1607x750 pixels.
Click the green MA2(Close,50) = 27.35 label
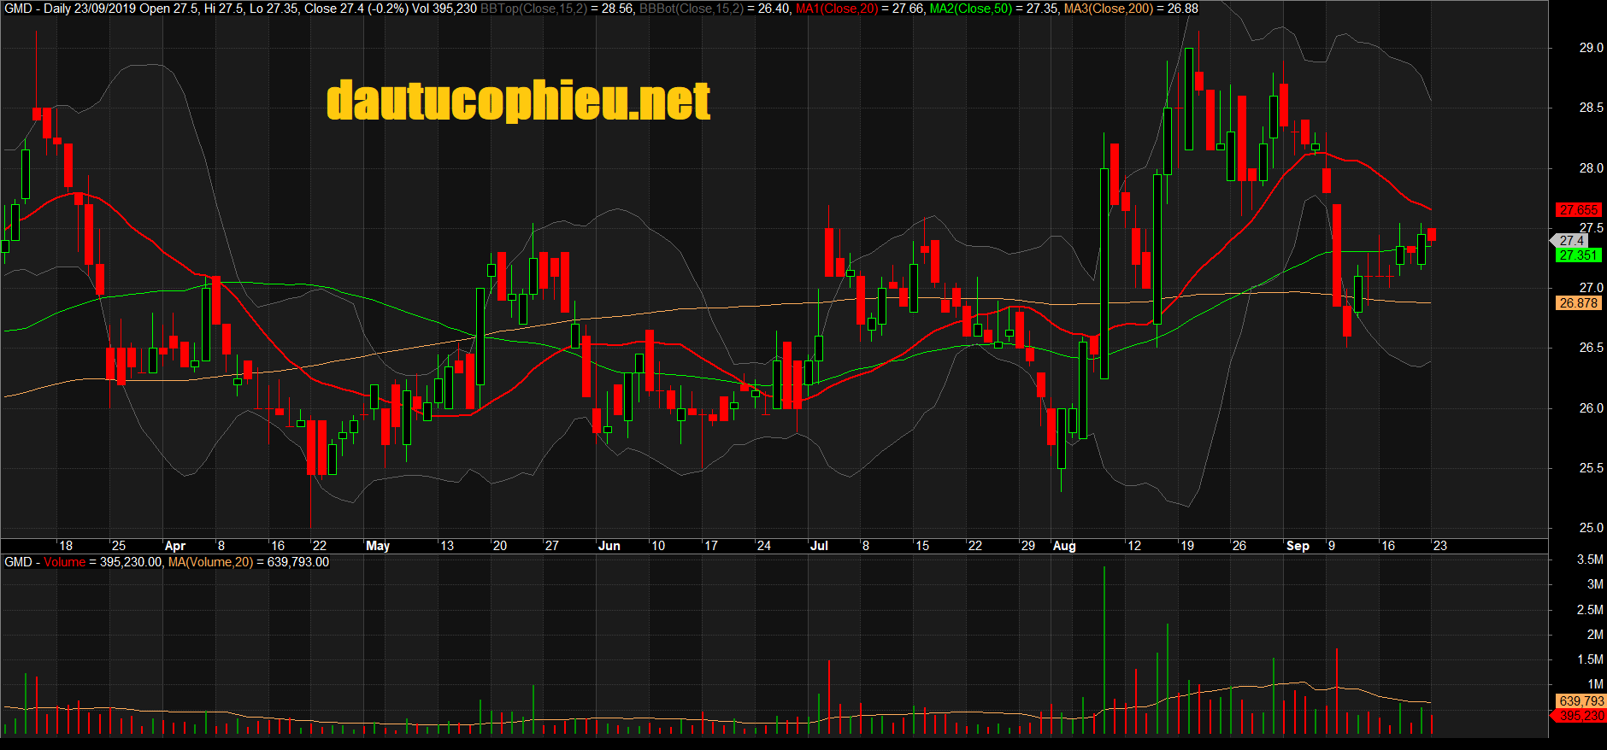point(994,9)
